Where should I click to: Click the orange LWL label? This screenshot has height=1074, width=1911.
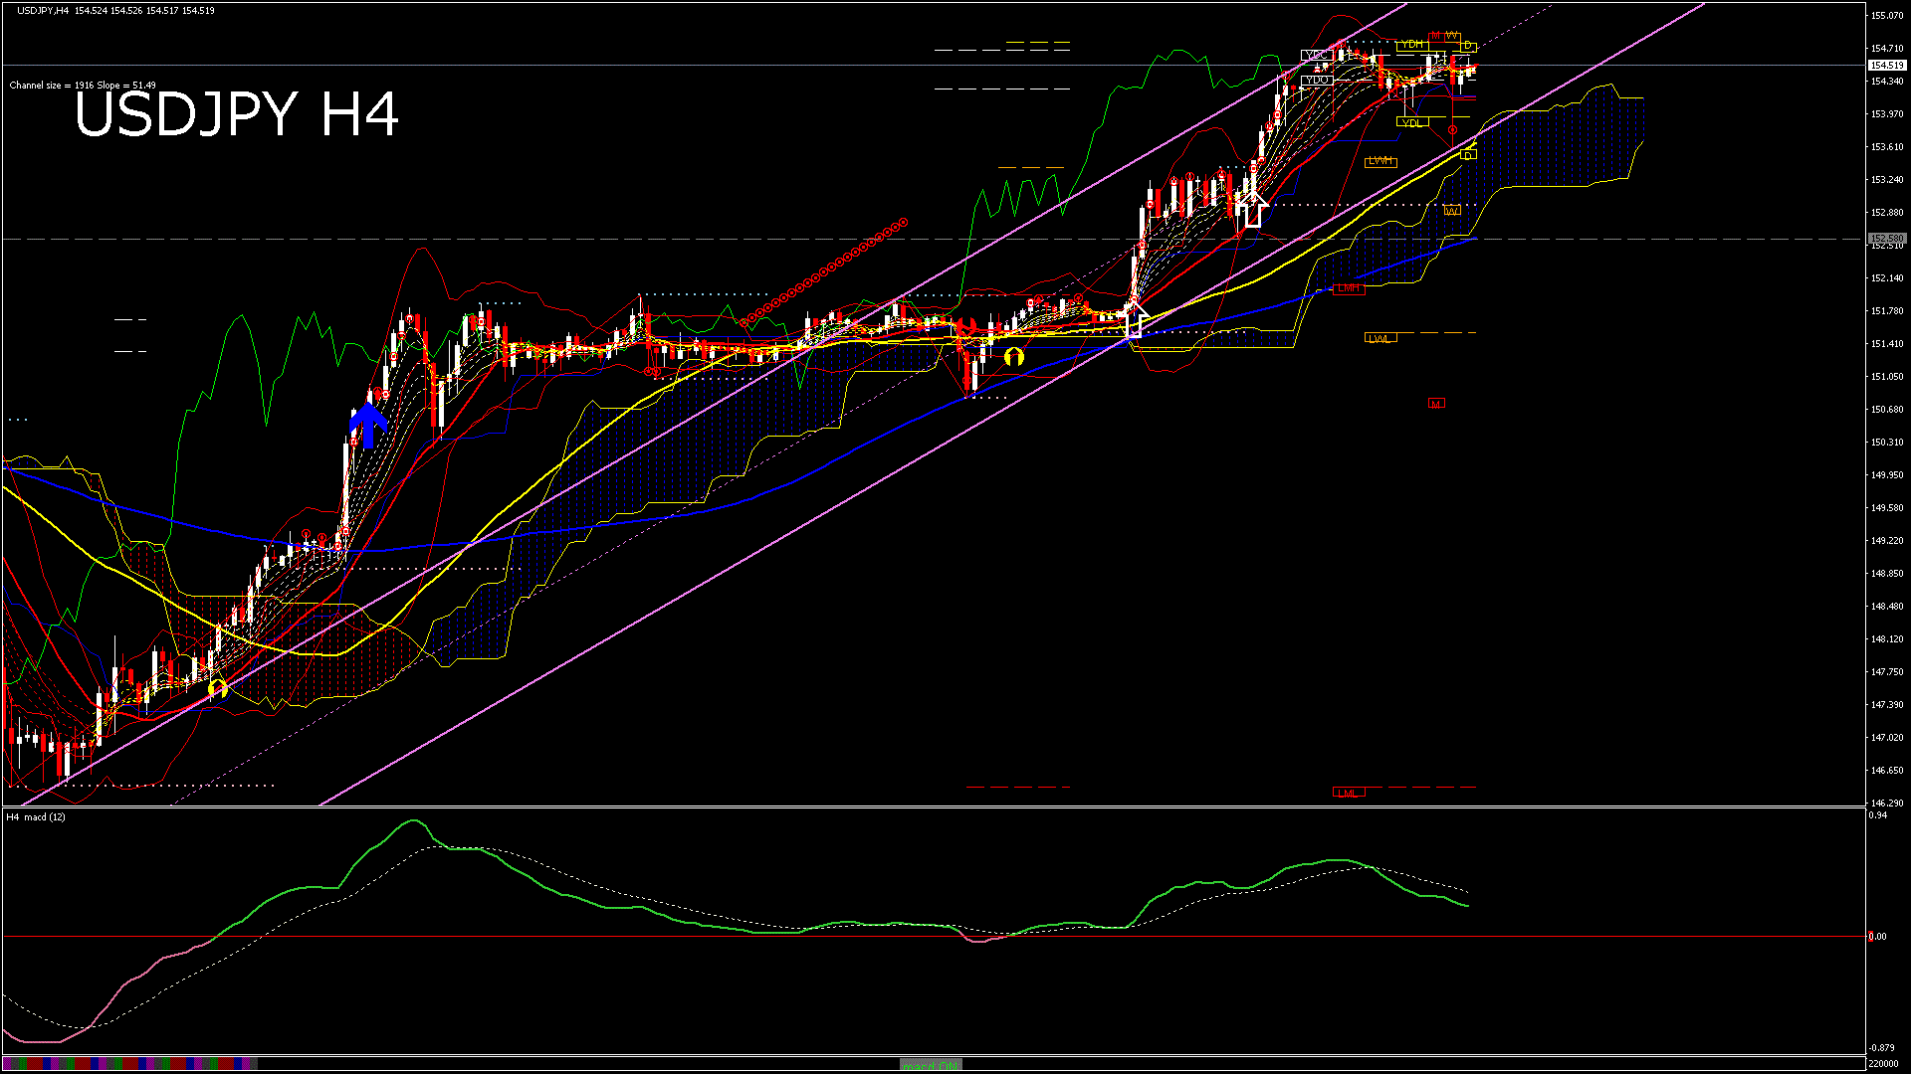[x=1380, y=338]
